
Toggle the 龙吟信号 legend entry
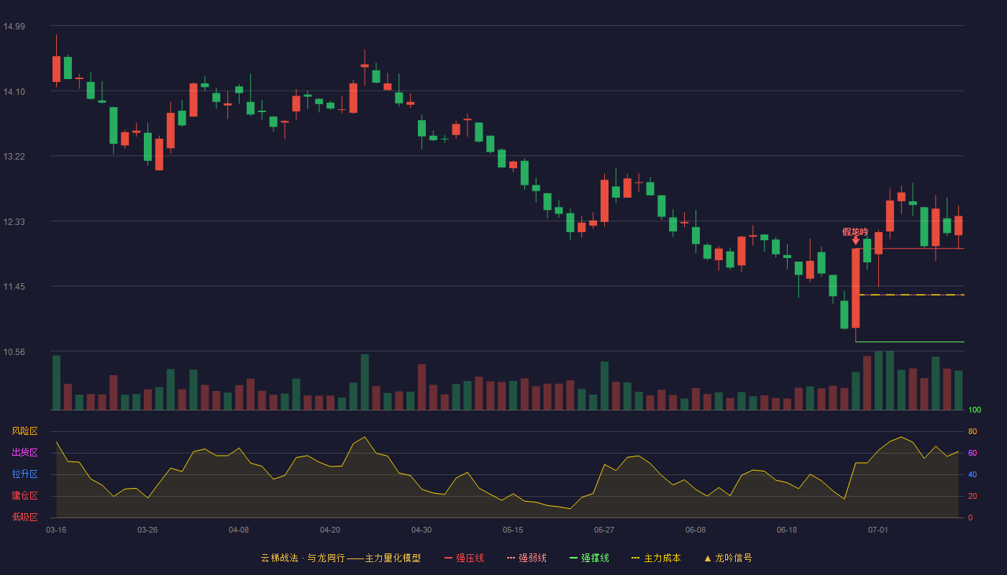(x=728, y=558)
